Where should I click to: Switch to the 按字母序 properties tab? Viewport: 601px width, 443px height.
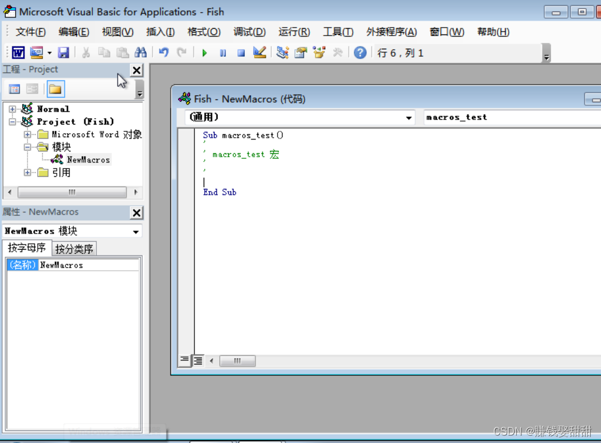27,248
